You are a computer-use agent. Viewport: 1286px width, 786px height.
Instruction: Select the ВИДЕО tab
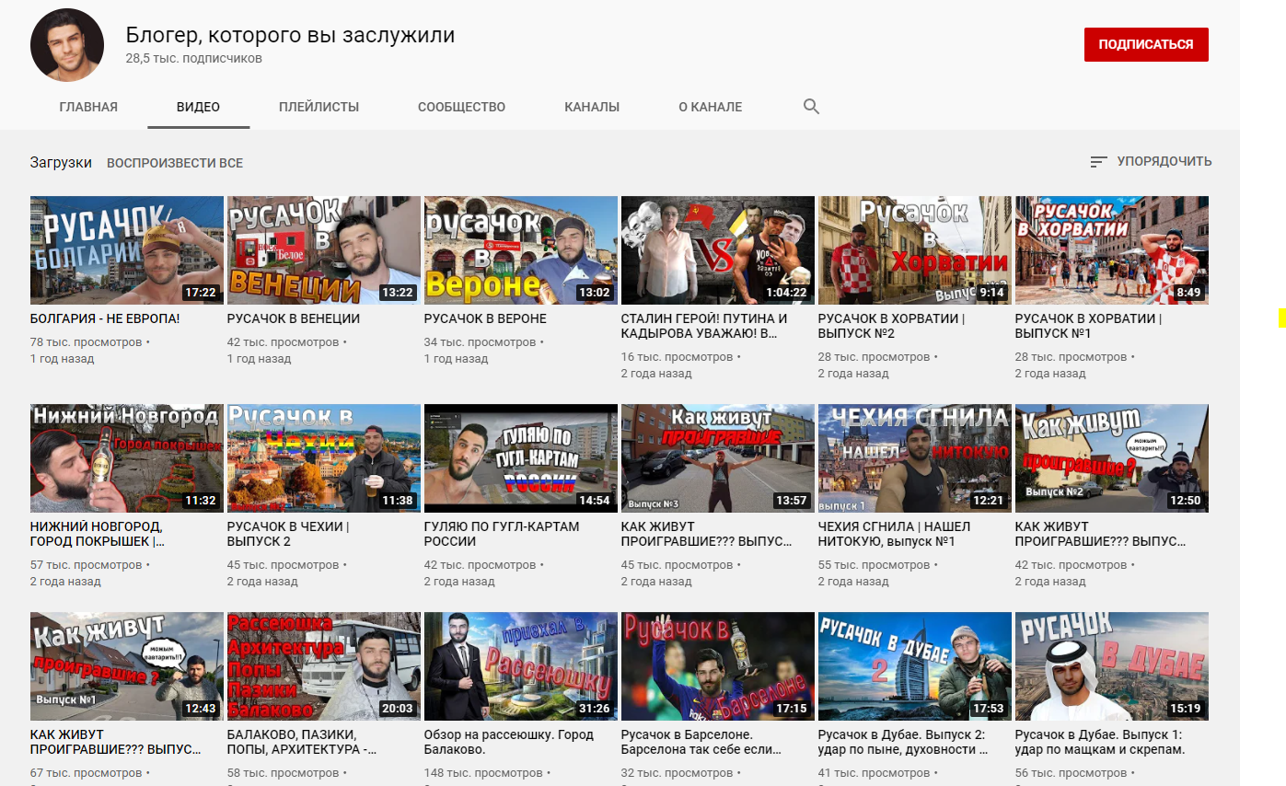point(198,107)
